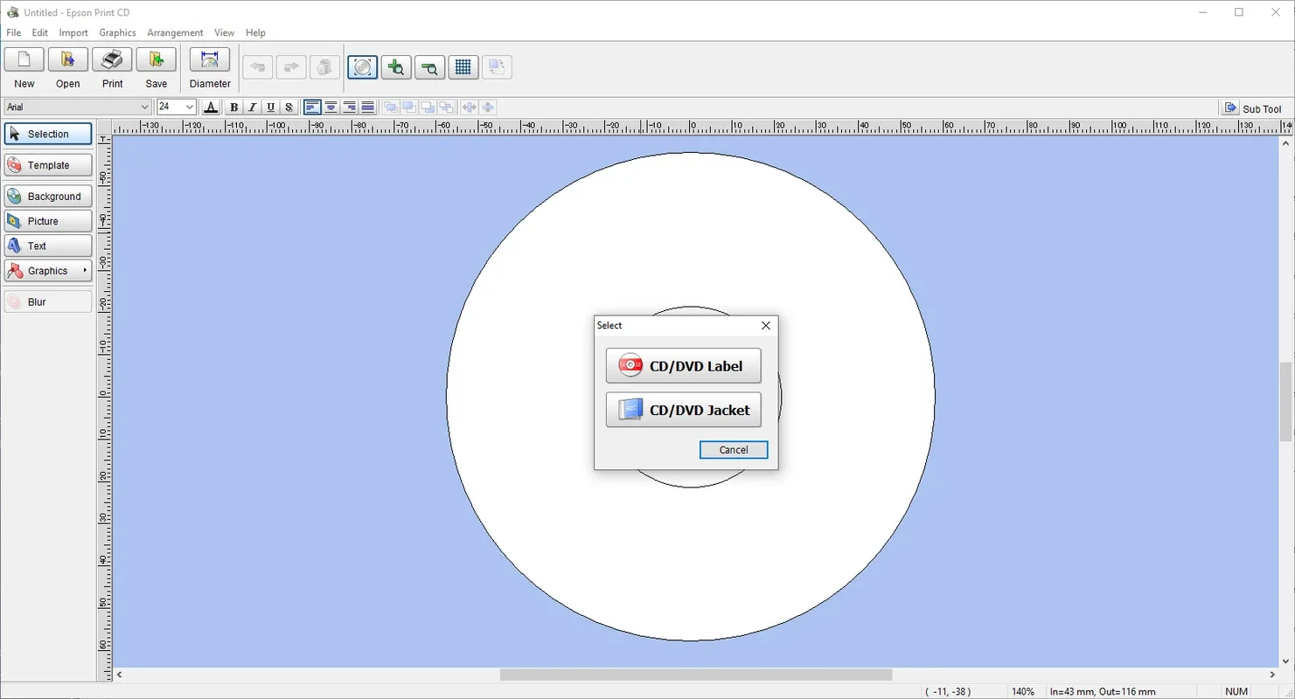Click the Save toolbar icon
This screenshot has height=699, width=1295.
157,60
